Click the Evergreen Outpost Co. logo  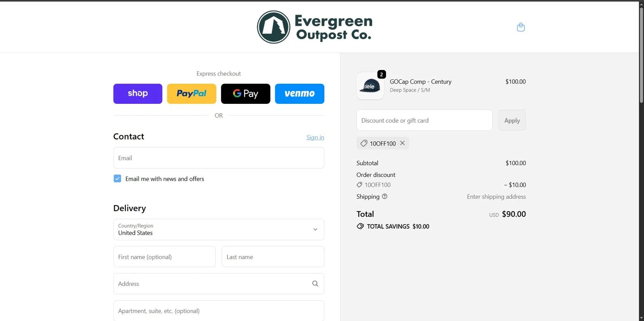pyautogui.click(x=315, y=27)
